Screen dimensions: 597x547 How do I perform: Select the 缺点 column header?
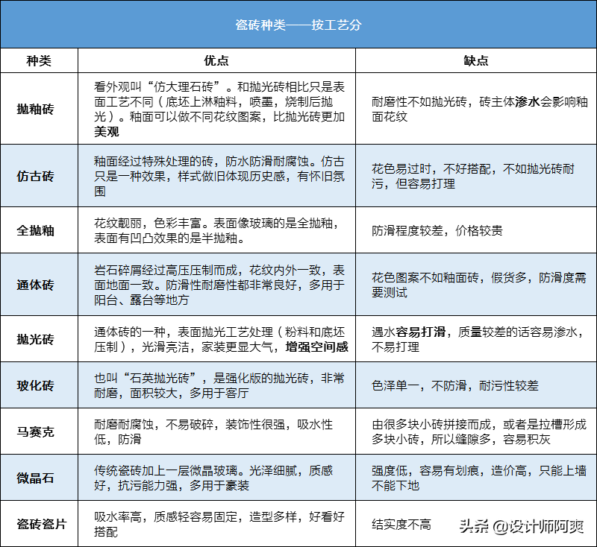tap(476, 60)
